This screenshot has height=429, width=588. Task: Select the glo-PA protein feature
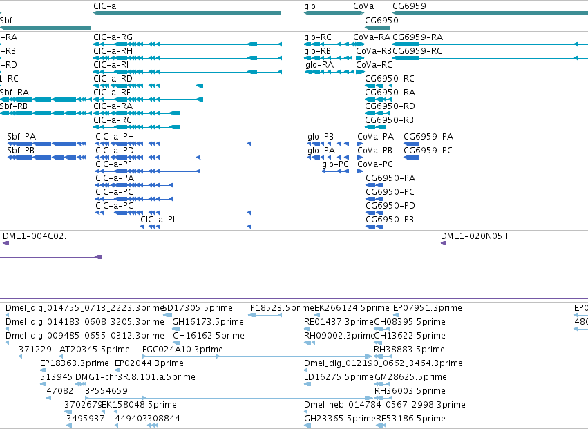[328, 158]
